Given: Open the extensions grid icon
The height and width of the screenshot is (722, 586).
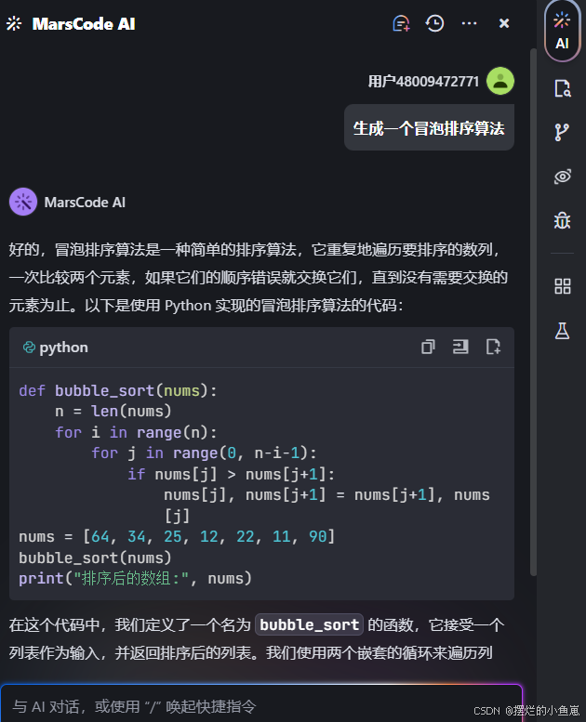Looking at the screenshot, I should [x=562, y=286].
